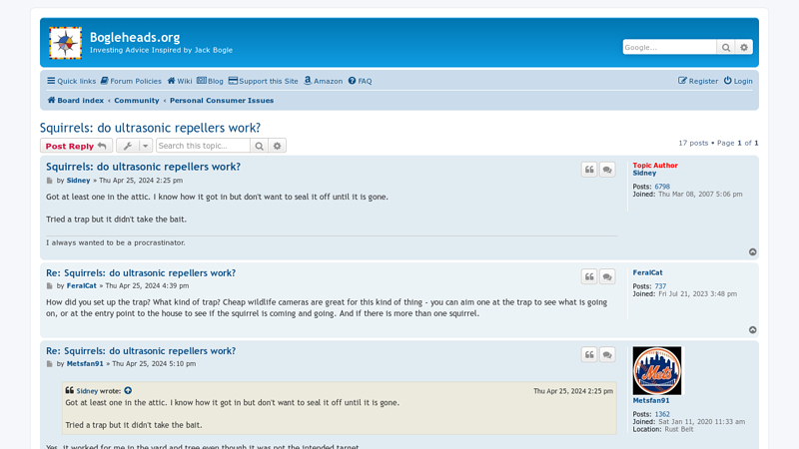This screenshot has height=449, width=799.
Task: Open Metsfan91 profile below avatar
Action: [x=651, y=401]
